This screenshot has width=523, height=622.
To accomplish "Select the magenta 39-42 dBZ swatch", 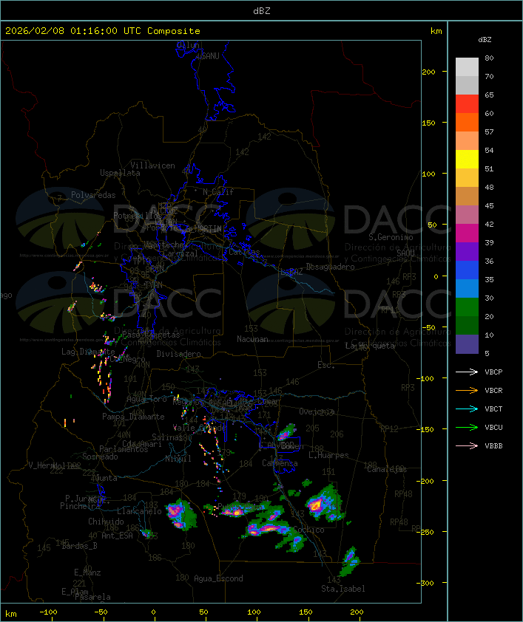I will click(467, 233).
